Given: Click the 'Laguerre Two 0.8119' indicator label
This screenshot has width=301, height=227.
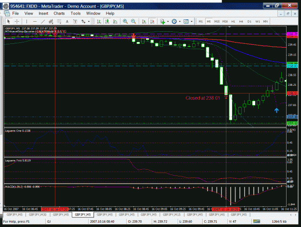Looking at the screenshot, I should (18, 160).
